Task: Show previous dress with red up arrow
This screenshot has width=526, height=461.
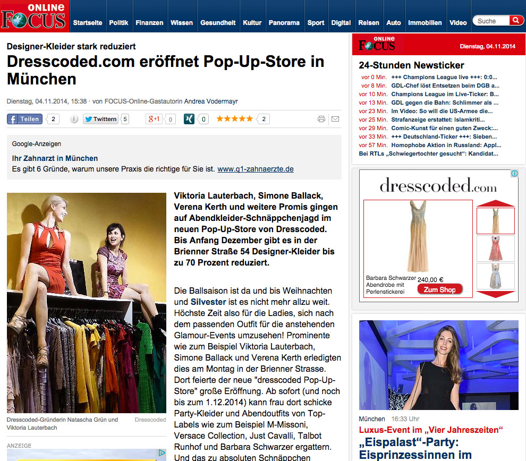Action: point(496,203)
